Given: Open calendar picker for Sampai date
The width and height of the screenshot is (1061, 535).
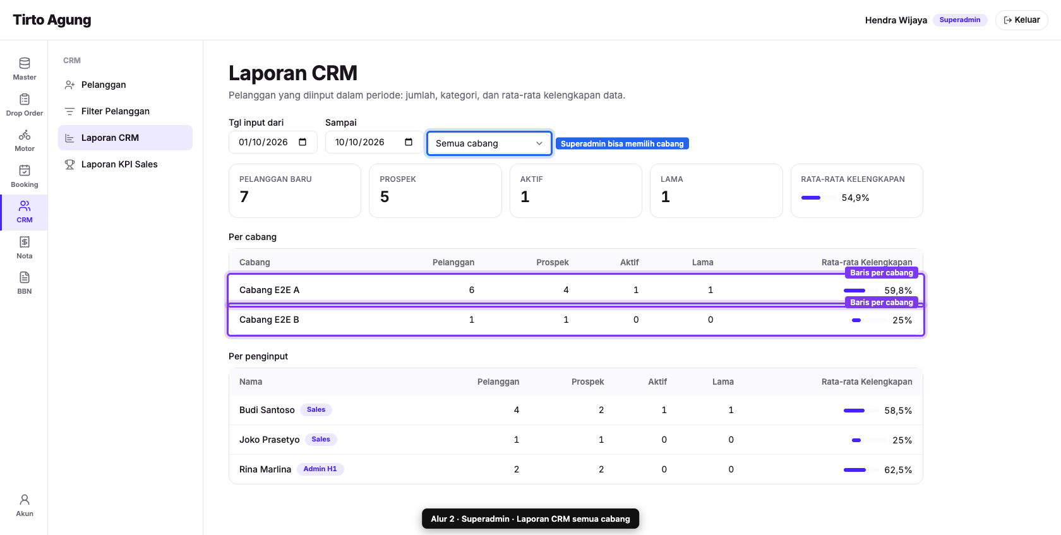Looking at the screenshot, I should tap(409, 142).
